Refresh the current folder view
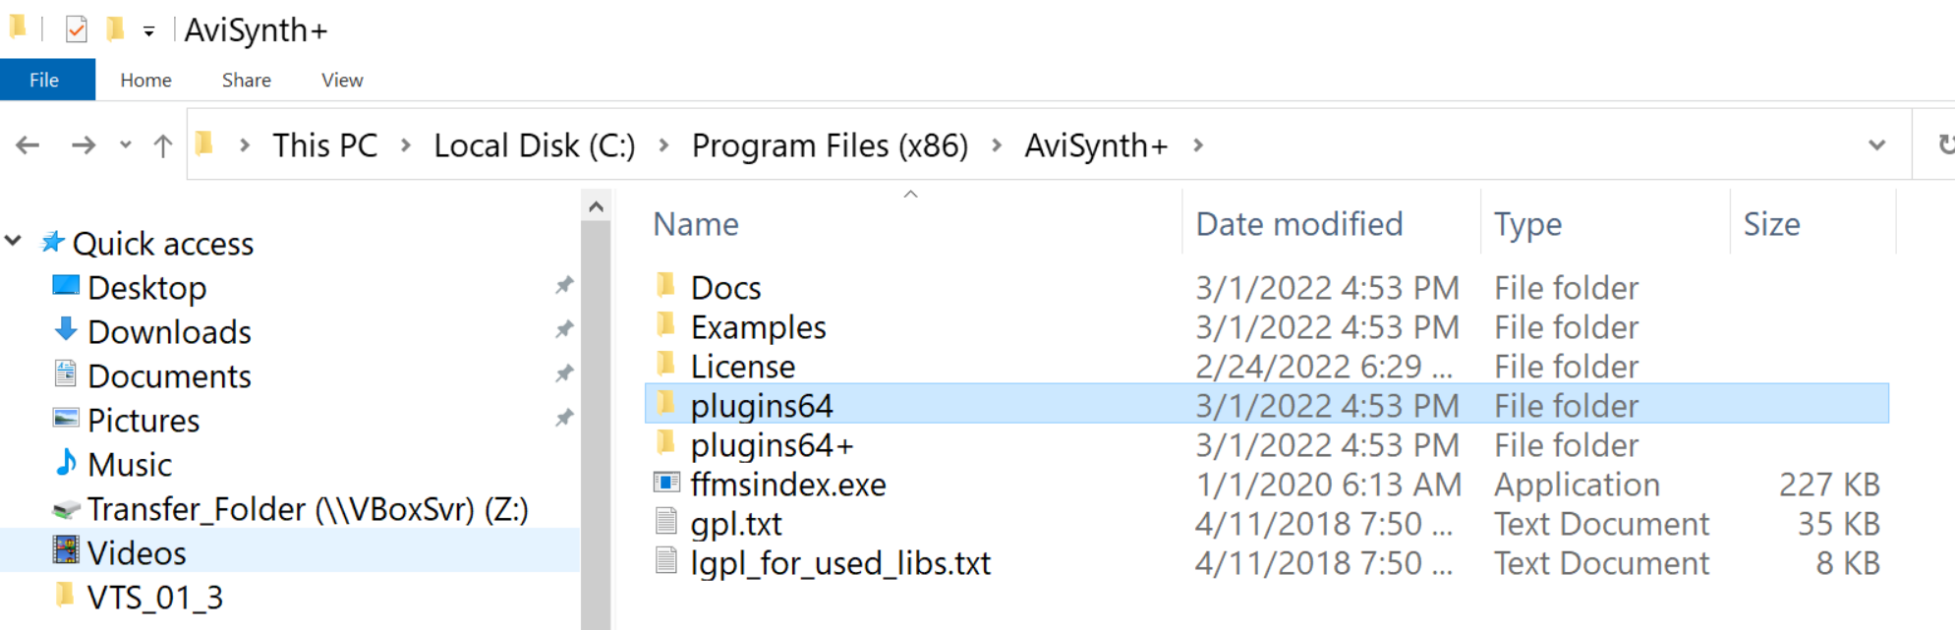1955x630 pixels. pos(1945,145)
